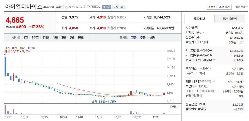Click the 52주최고 최저 label
Image resolution: width=249 pixels, height=121 pixels.
[195, 73]
